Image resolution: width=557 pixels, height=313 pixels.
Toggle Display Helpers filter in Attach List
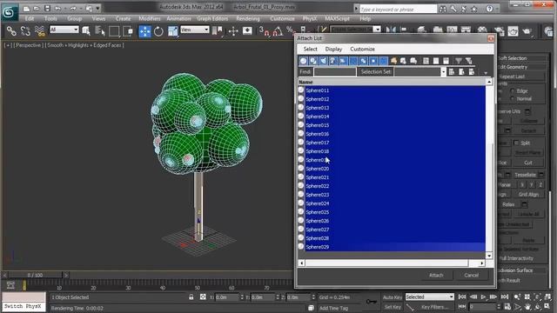343,61
